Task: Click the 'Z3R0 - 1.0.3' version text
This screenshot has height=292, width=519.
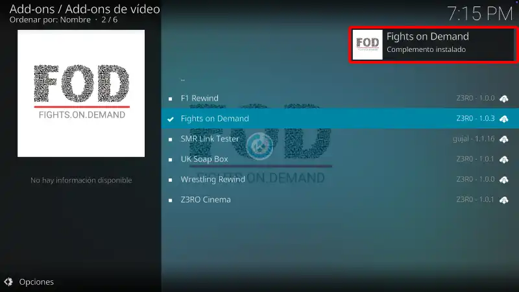Action: point(476,119)
